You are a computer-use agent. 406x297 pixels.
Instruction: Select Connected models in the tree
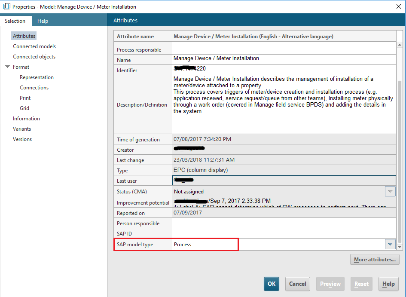click(x=34, y=46)
